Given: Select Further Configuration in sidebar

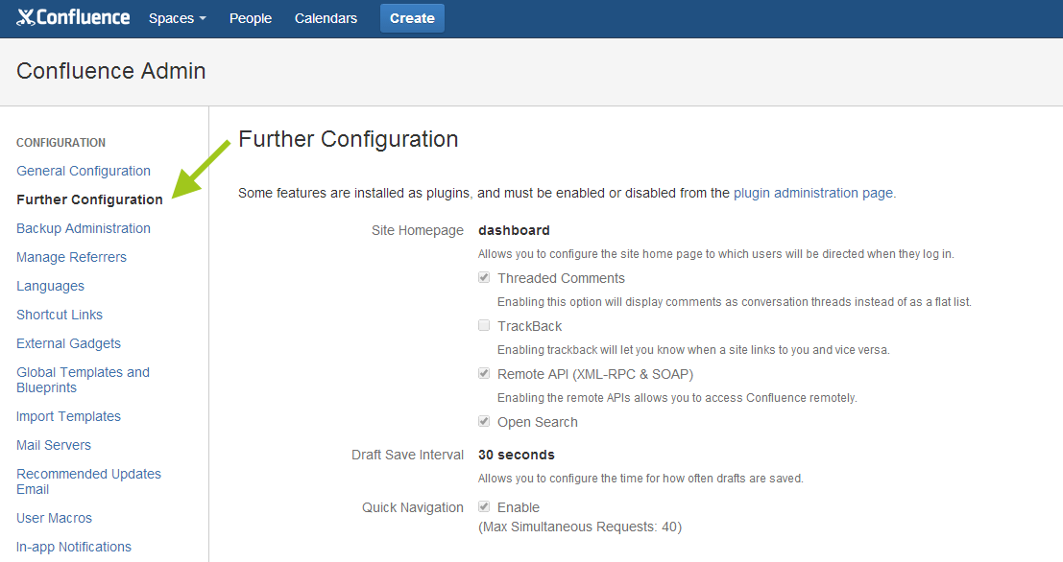Looking at the screenshot, I should (x=89, y=199).
